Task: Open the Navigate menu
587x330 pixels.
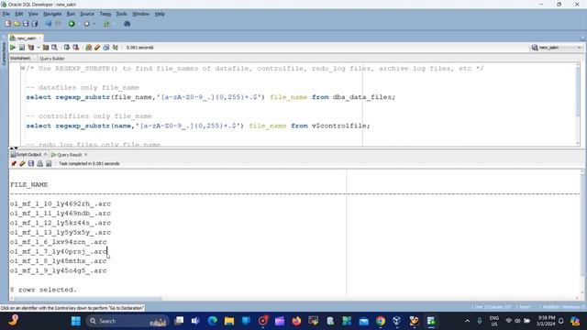Action: tap(52, 14)
